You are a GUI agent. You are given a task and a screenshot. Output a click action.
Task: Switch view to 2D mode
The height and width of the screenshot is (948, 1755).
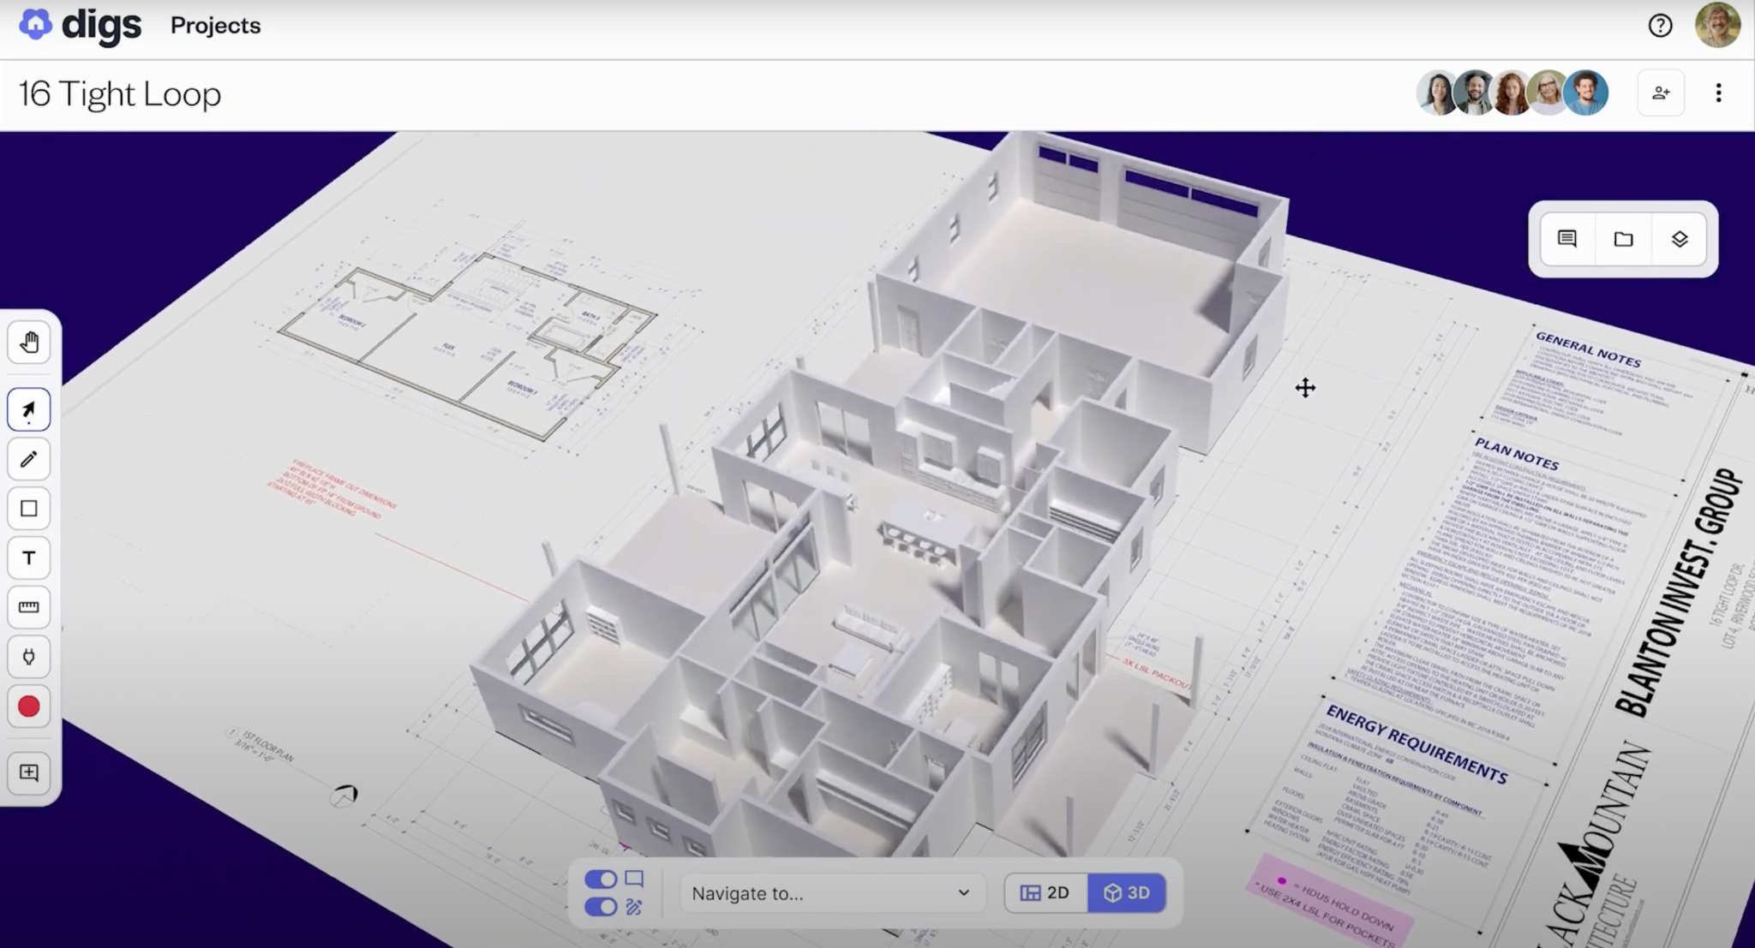pyautogui.click(x=1045, y=893)
